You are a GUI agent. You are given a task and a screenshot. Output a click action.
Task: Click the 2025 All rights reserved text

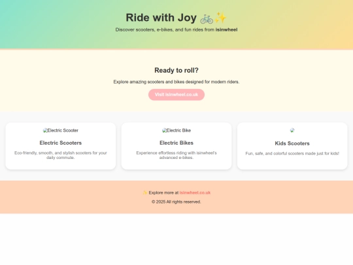(x=176, y=202)
